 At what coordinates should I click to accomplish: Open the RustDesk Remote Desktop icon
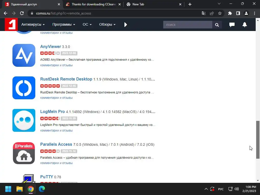(24, 88)
